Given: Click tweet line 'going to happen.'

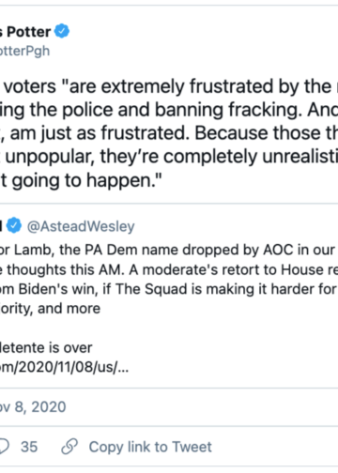Looking at the screenshot, I should click(x=81, y=180).
